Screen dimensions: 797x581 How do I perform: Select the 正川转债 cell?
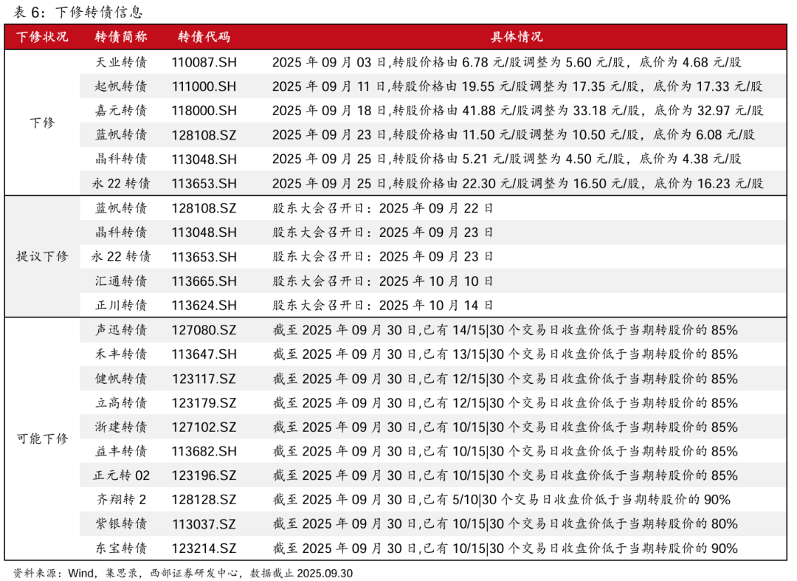coord(121,305)
